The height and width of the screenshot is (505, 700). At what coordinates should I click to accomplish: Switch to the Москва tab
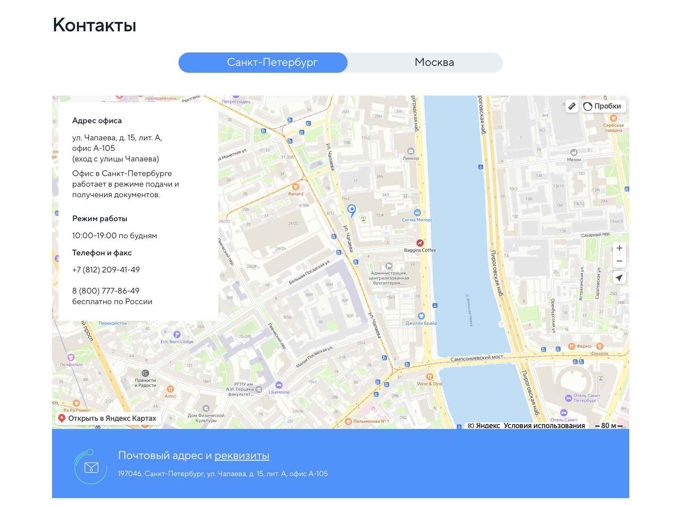[x=434, y=63]
